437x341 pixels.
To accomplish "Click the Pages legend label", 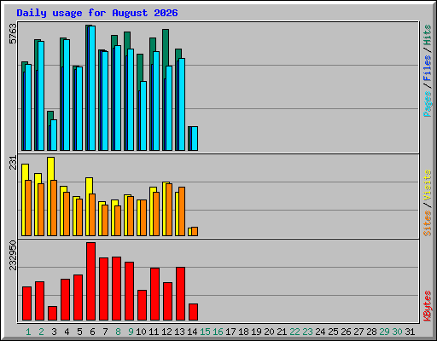I will click(x=427, y=104).
